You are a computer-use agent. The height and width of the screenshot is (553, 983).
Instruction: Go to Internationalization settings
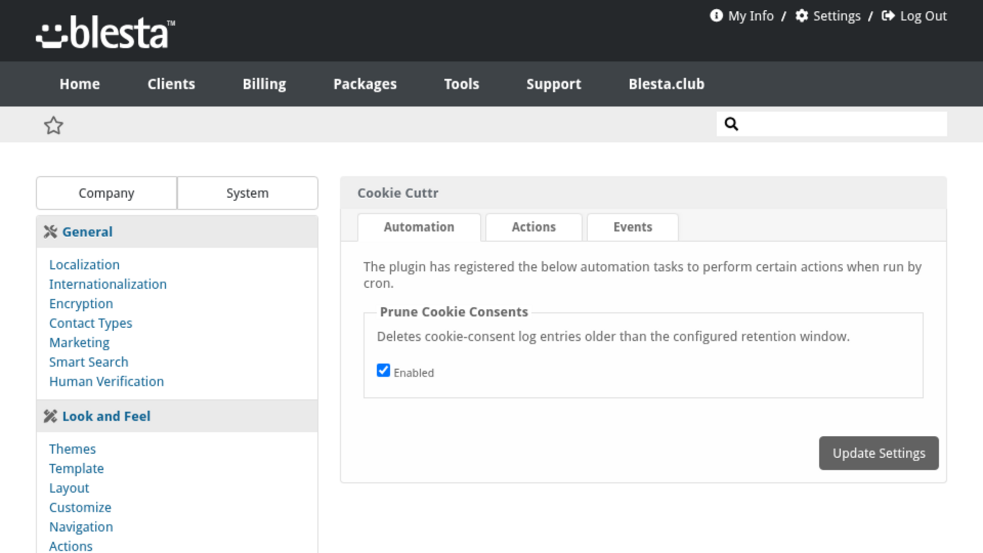(108, 284)
